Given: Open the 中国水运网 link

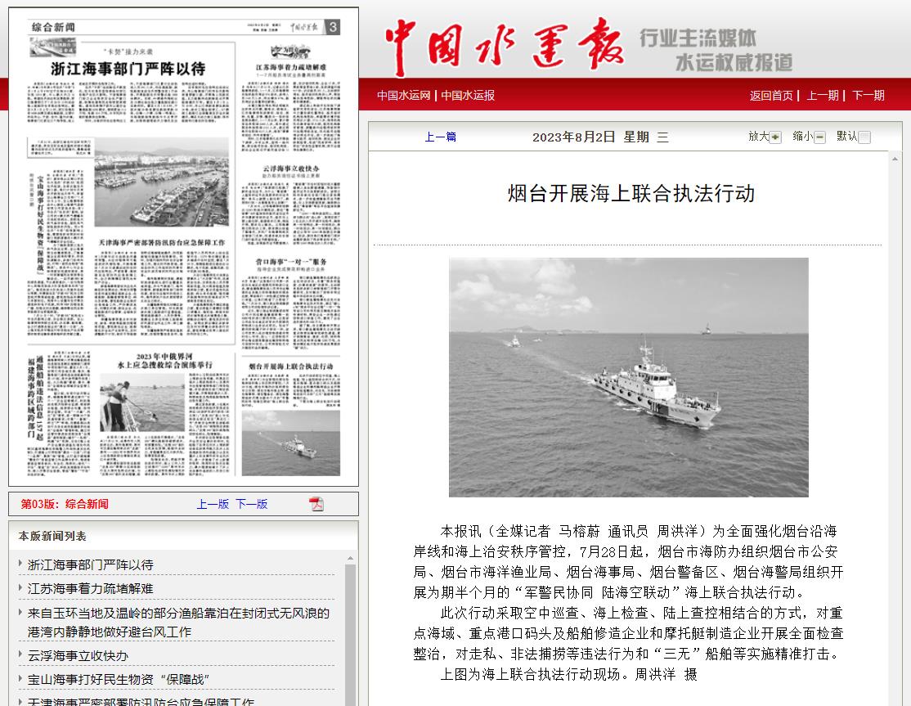Looking at the screenshot, I should 404,95.
